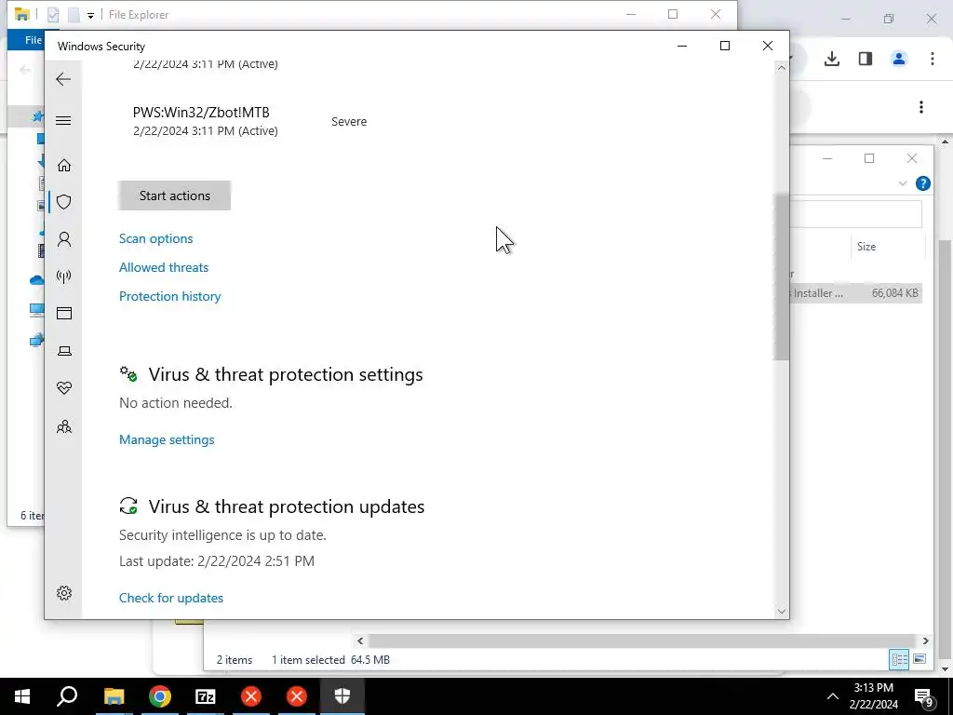Image resolution: width=953 pixels, height=715 pixels.
Task: Open File Explorer from the taskbar
Action: (x=114, y=696)
